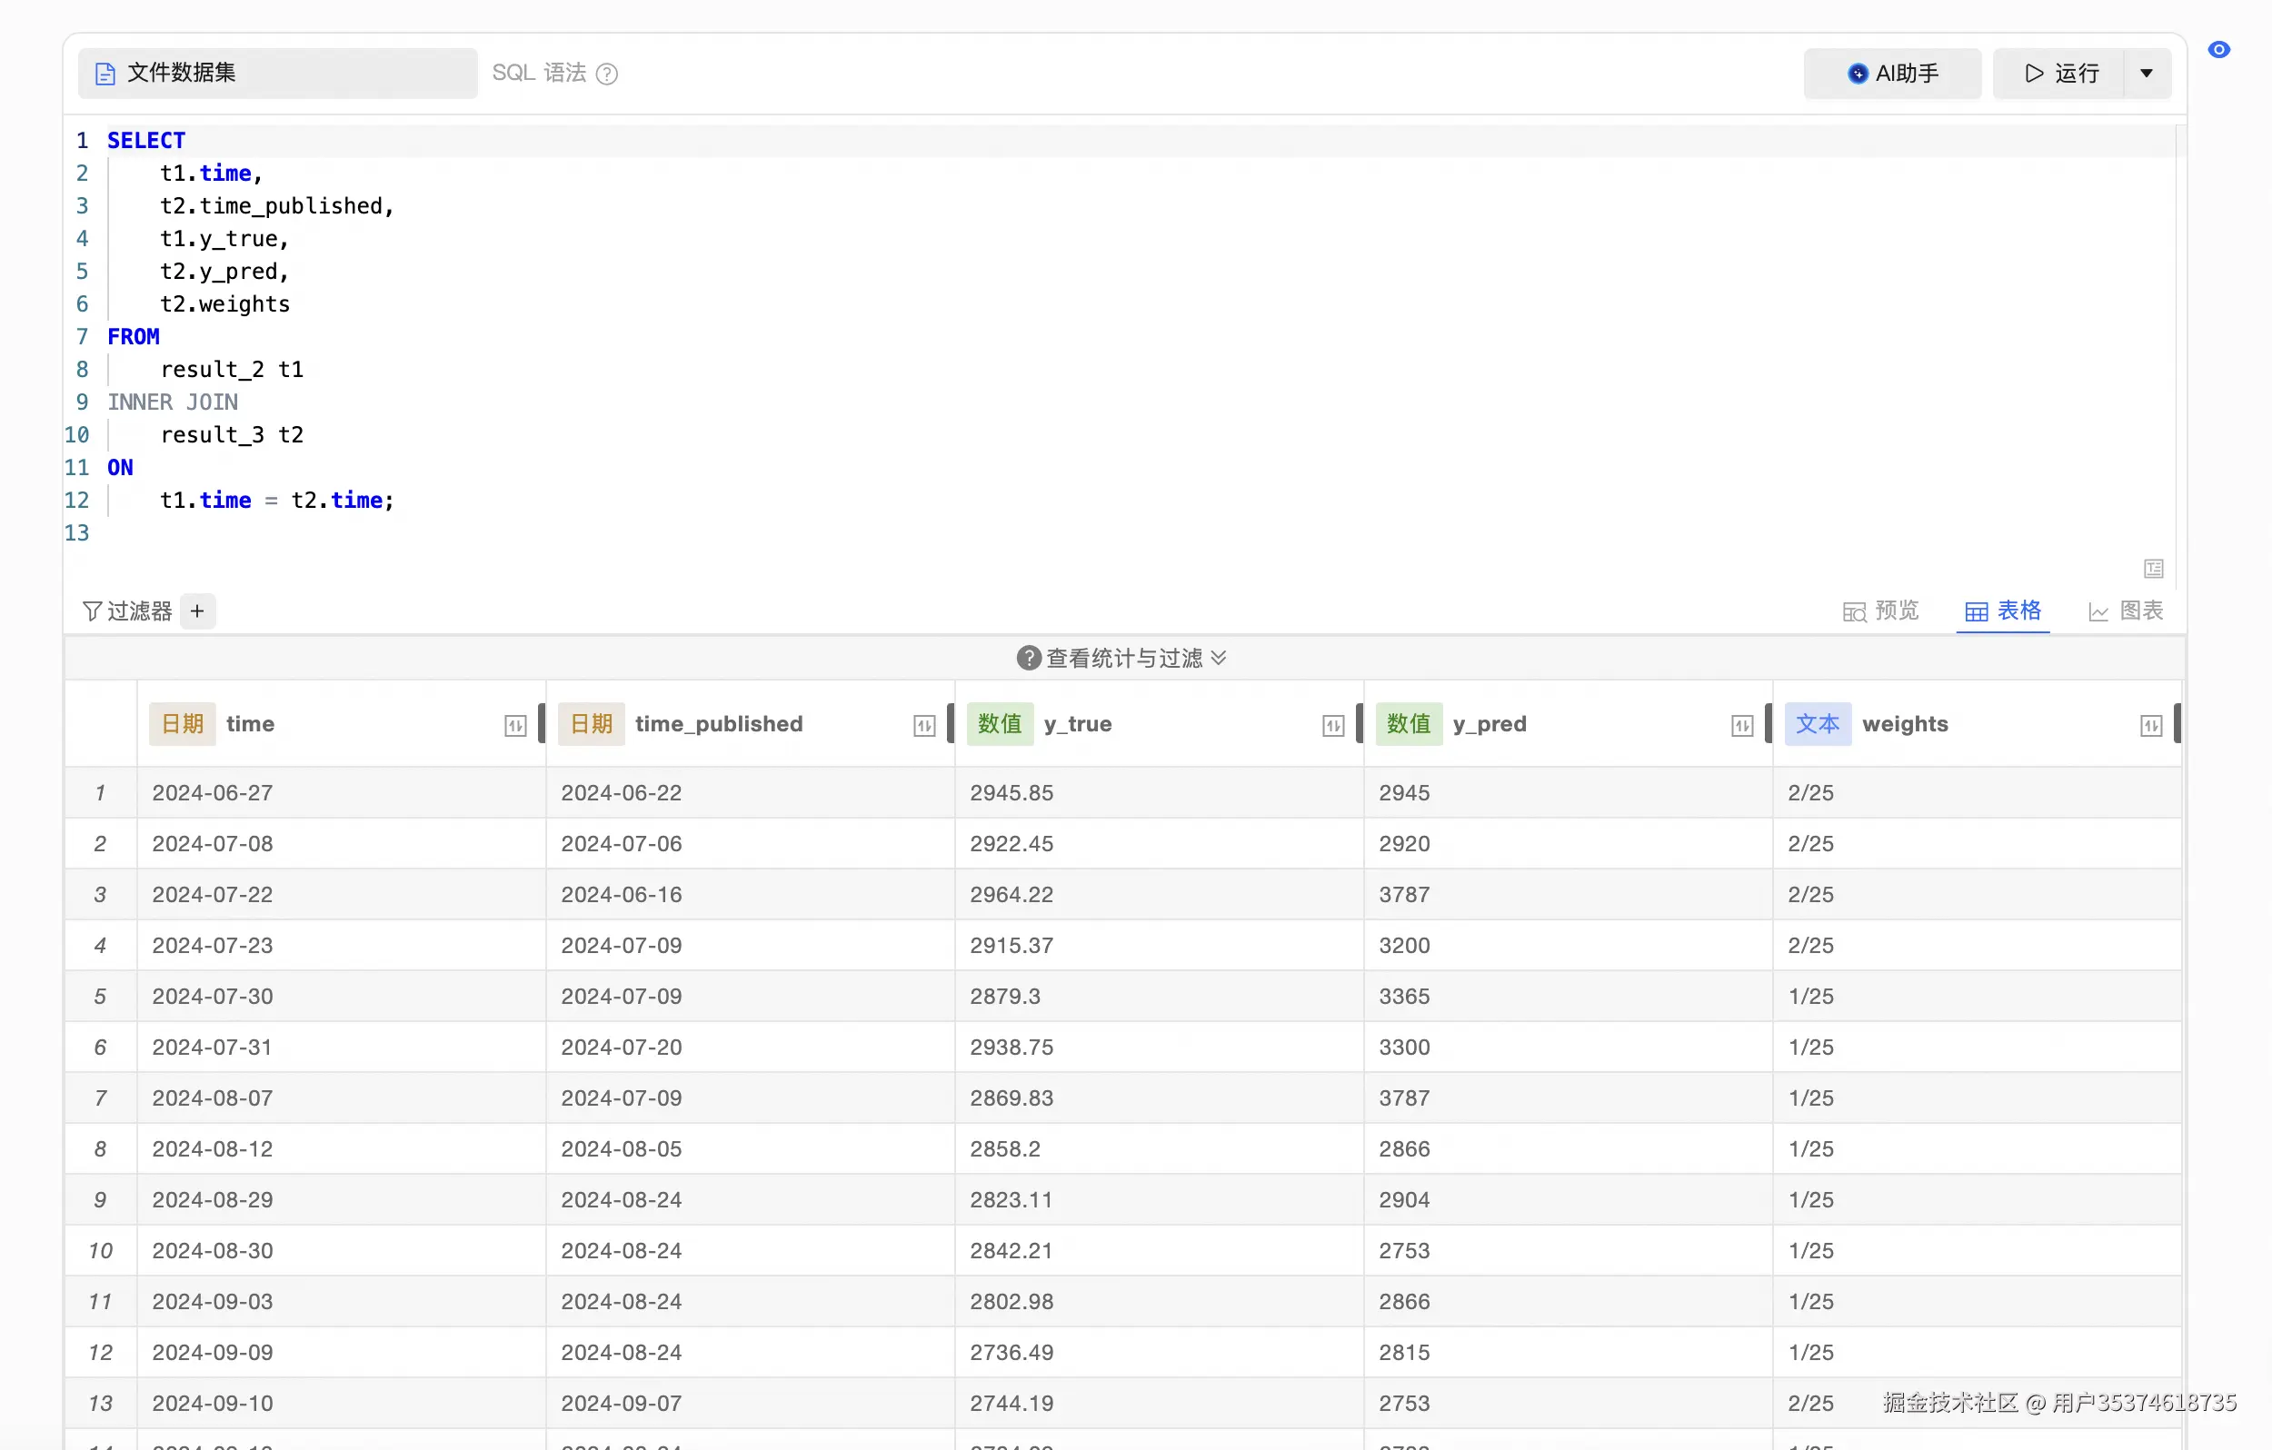Select the 表格 tab
This screenshot has height=1450, width=2272.
(x=2003, y=611)
